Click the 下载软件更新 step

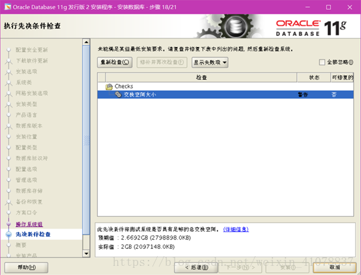click(x=31, y=61)
